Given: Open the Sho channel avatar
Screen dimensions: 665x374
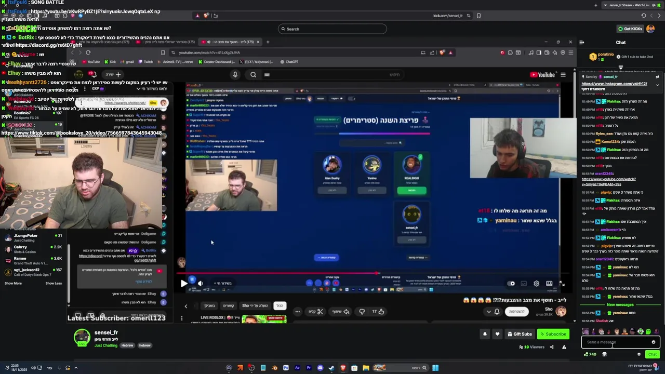Looking at the screenshot, I should [561, 311].
